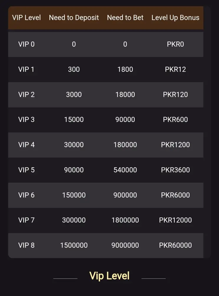Select the VIP 2 row label
Screen dimensions: 219x296
(27, 94)
